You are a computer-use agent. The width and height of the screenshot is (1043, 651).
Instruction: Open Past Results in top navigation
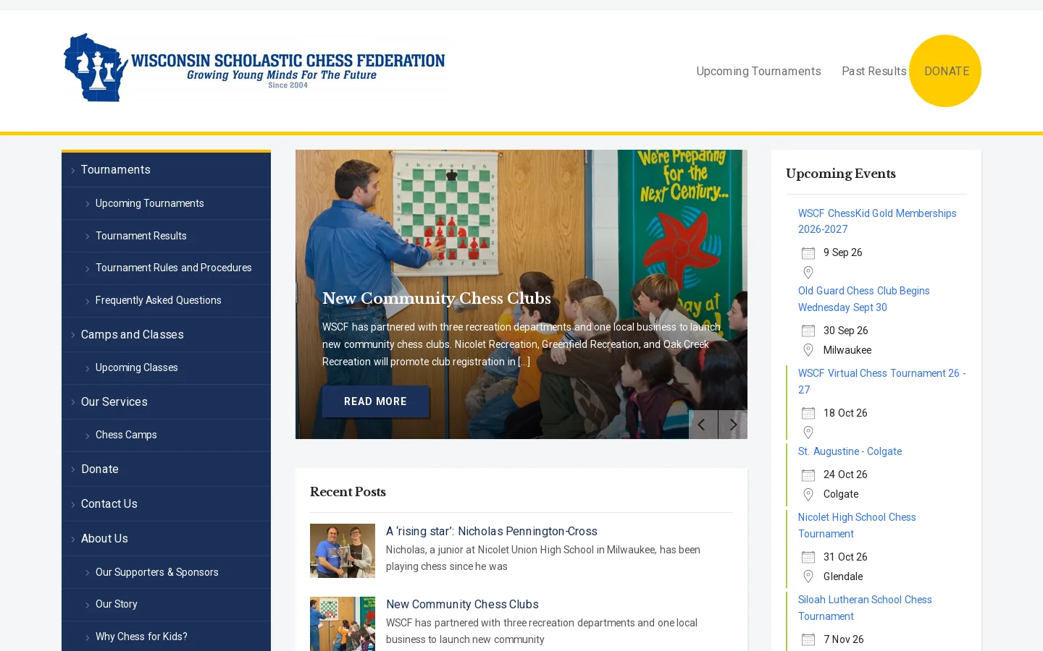pyautogui.click(x=874, y=71)
